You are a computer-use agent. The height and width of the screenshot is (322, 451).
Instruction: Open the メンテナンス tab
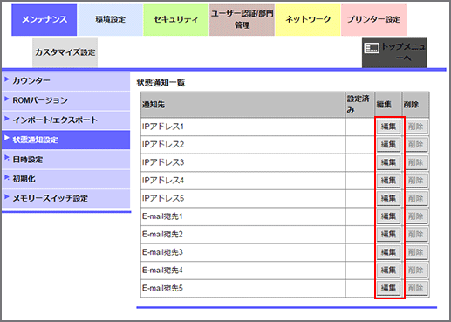coord(44,20)
